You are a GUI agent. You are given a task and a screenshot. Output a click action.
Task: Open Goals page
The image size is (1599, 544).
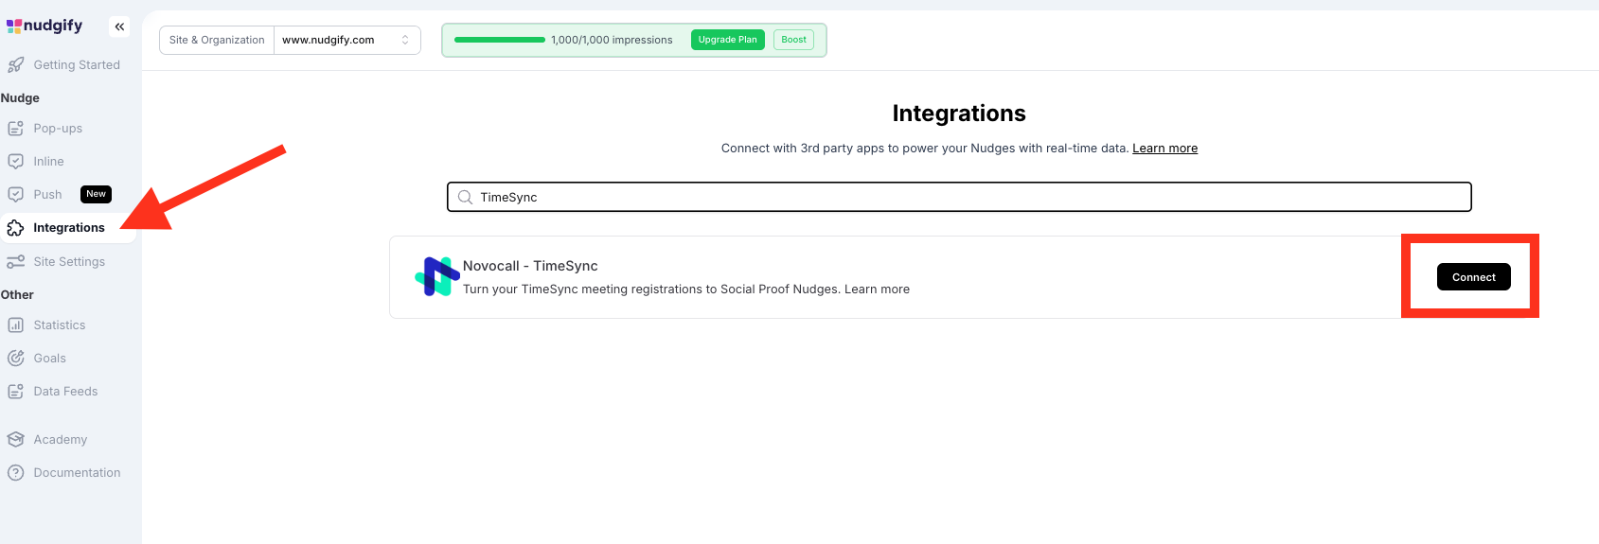tap(49, 359)
